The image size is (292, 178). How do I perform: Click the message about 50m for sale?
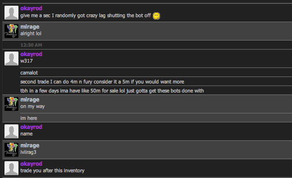click(x=112, y=90)
